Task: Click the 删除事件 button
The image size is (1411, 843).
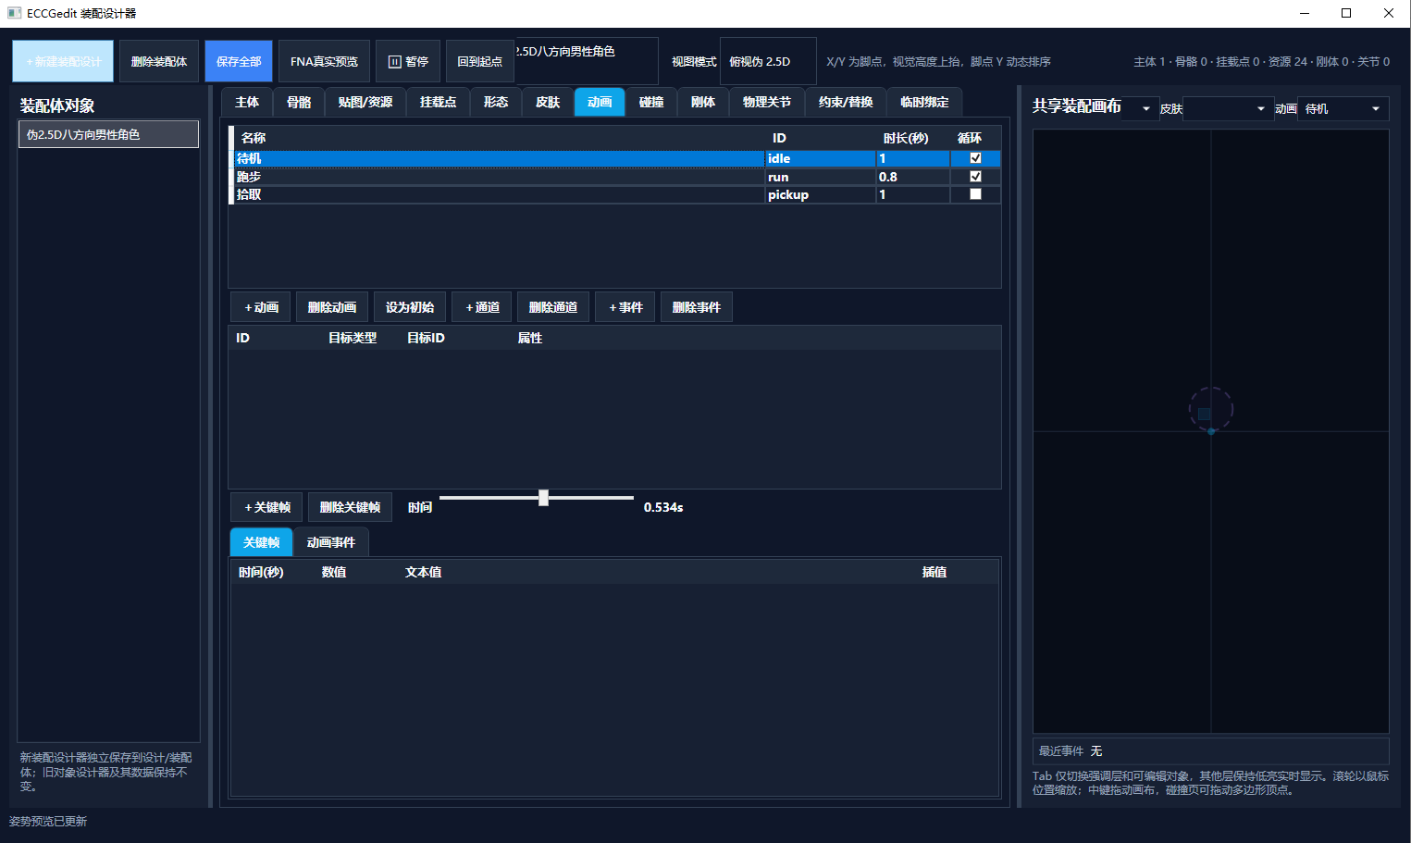Action: pyautogui.click(x=697, y=307)
